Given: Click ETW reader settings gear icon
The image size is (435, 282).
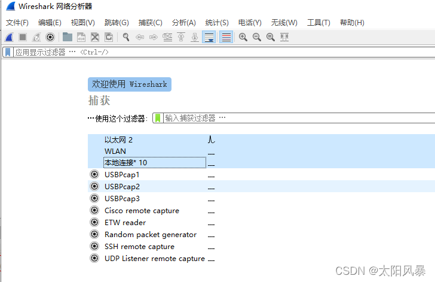Looking at the screenshot, I should (x=94, y=222).
